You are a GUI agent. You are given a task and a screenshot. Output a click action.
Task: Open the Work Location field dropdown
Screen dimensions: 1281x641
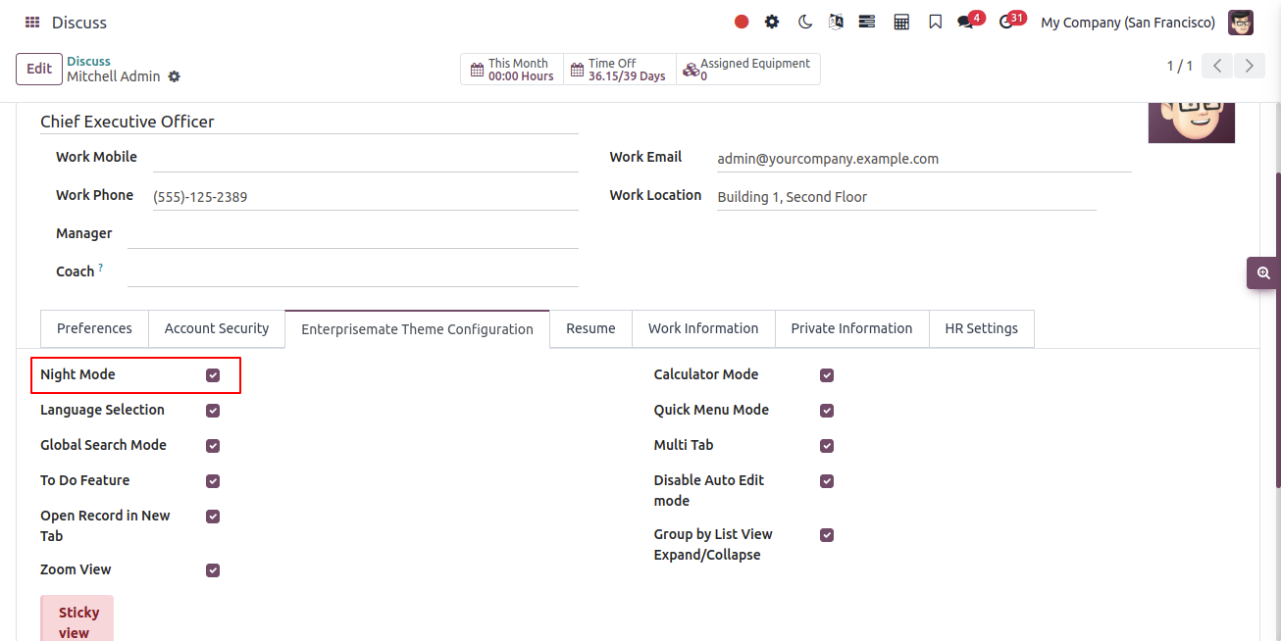[906, 197]
